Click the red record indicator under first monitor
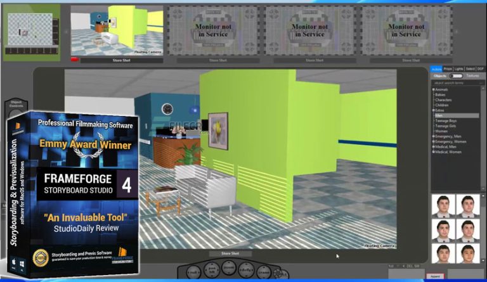 [x=75, y=60]
